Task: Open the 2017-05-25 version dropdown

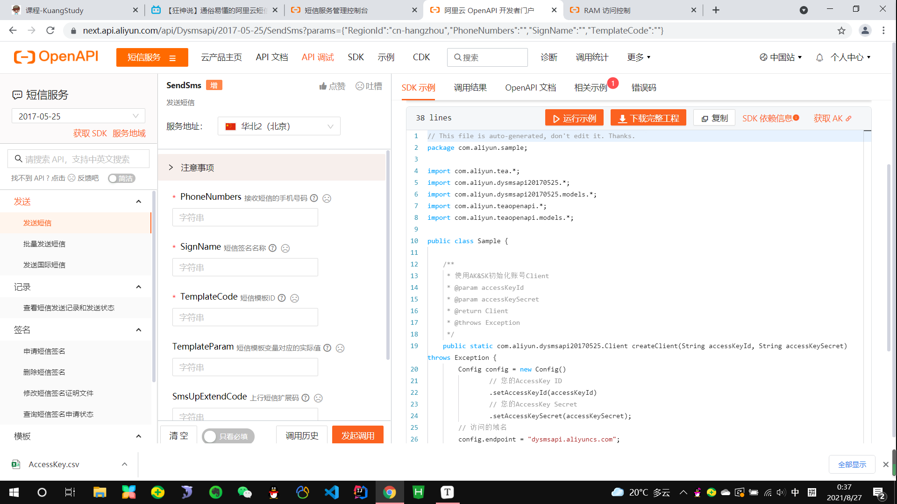Action: (x=78, y=116)
